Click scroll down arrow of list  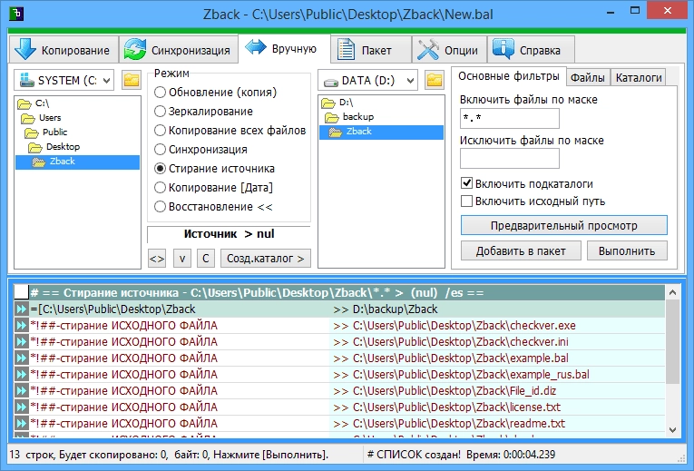pyautogui.click(x=673, y=430)
